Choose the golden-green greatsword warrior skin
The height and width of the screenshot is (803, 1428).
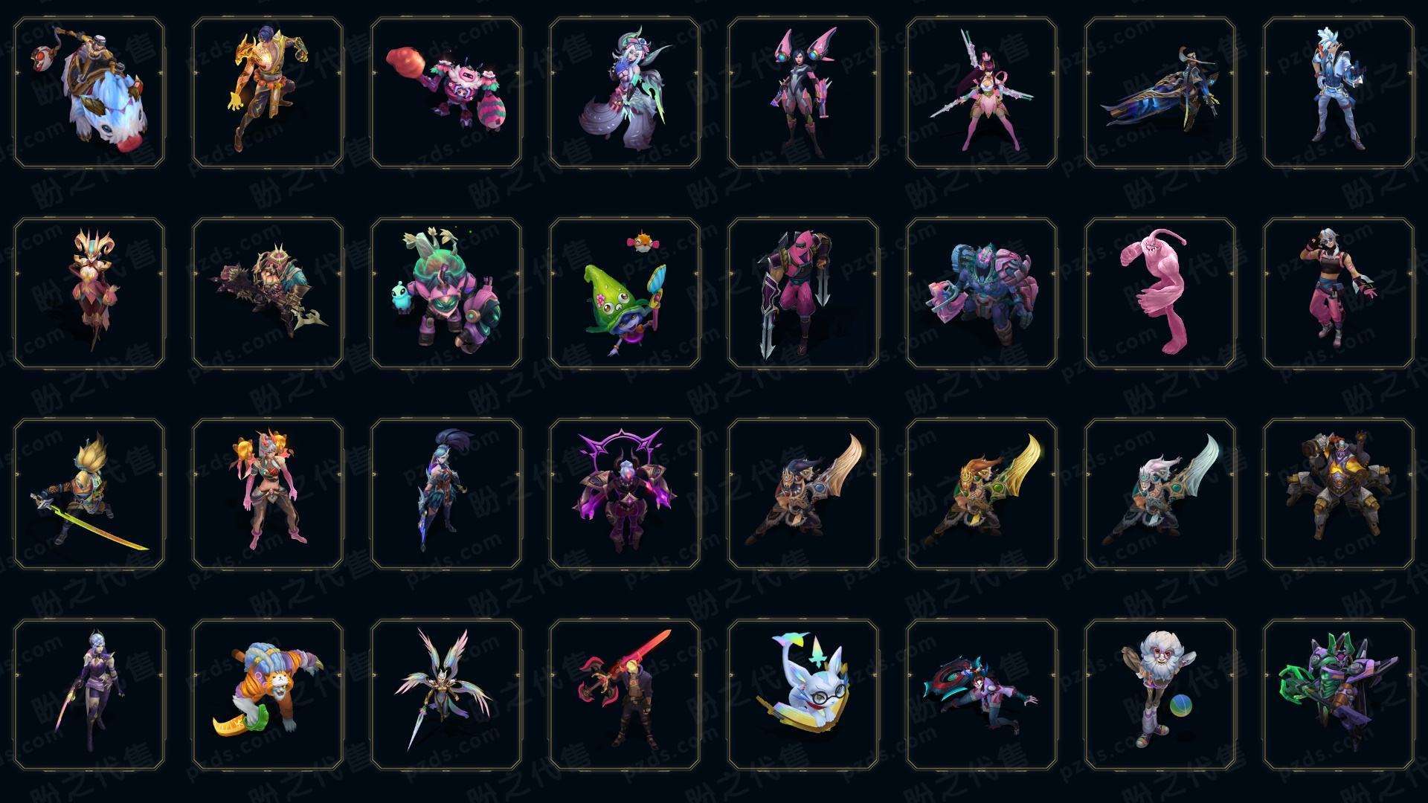click(x=982, y=494)
